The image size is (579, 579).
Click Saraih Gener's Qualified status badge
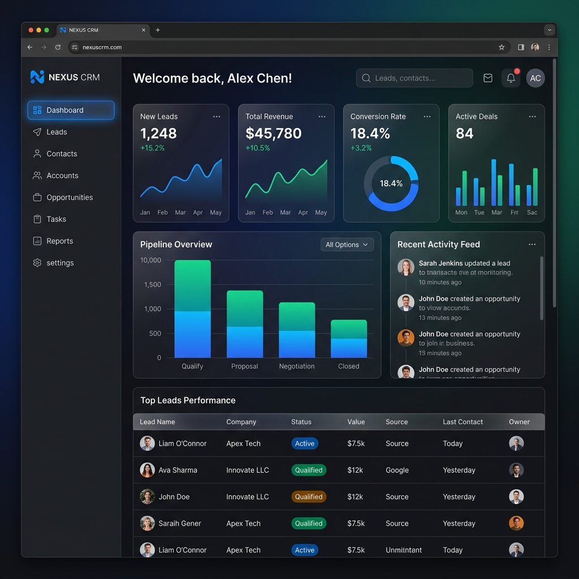pos(309,523)
